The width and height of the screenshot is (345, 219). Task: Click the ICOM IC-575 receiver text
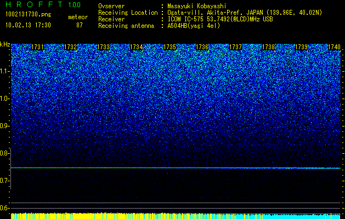220,19
